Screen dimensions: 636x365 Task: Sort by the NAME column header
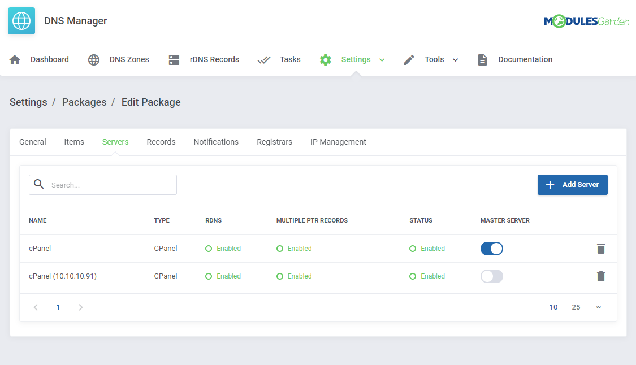click(x=38, y=220)
